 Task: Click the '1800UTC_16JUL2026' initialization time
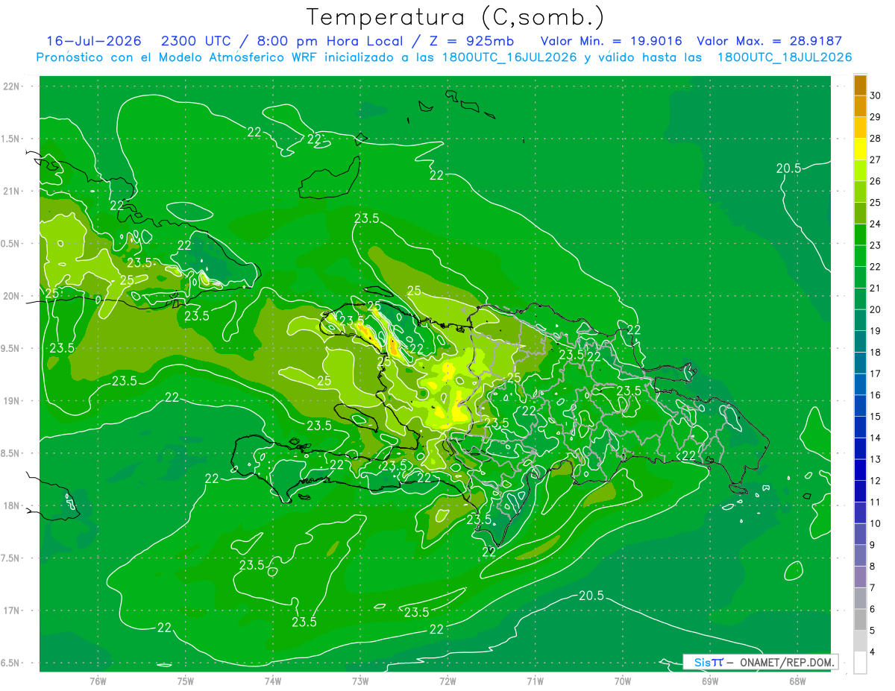506,57
